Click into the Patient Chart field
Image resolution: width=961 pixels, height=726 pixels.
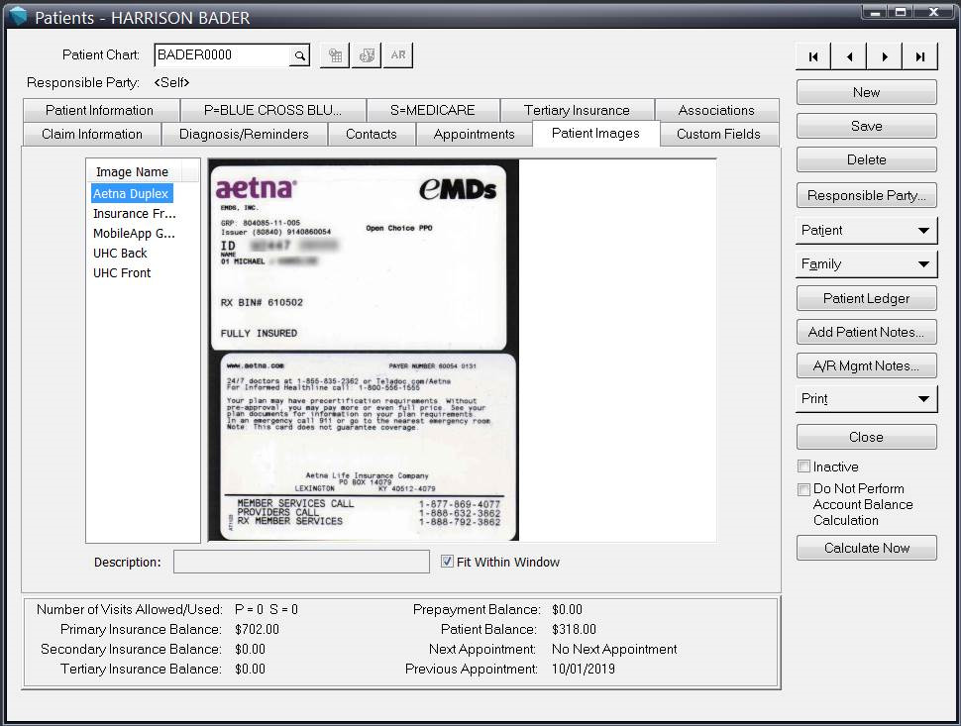click(x=223, y=55)
